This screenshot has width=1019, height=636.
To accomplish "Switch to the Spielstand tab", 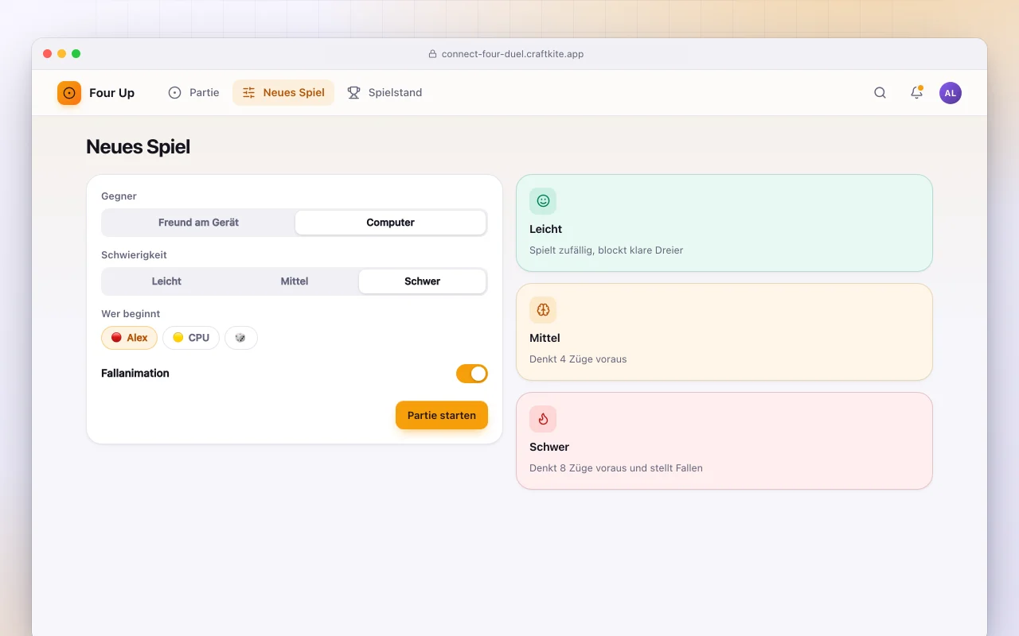I will [x=385, y=93].
